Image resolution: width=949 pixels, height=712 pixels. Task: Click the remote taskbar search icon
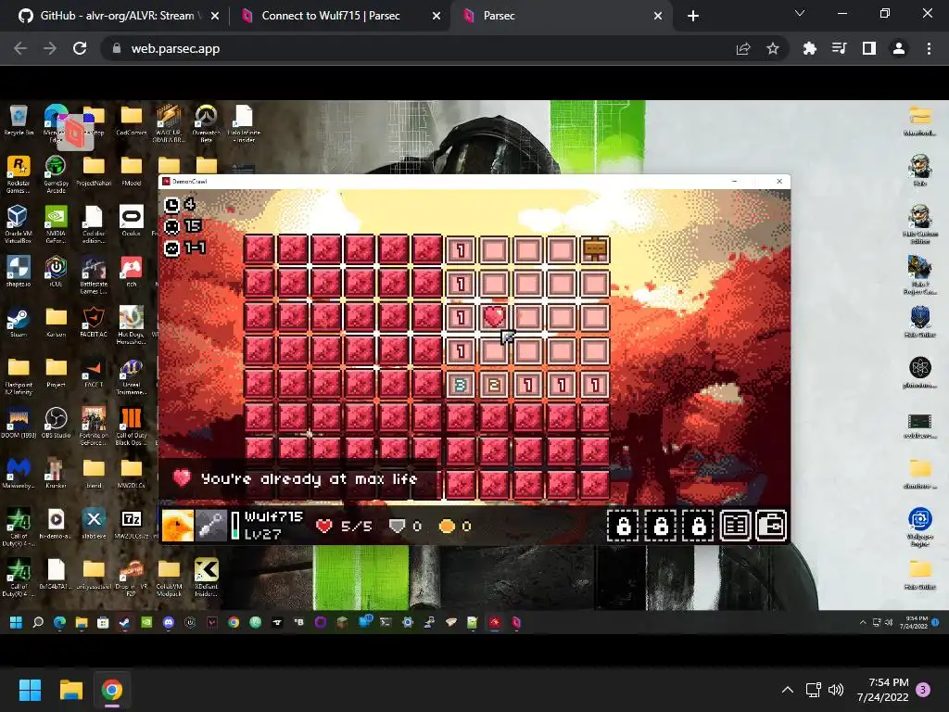tap(37, 622)
